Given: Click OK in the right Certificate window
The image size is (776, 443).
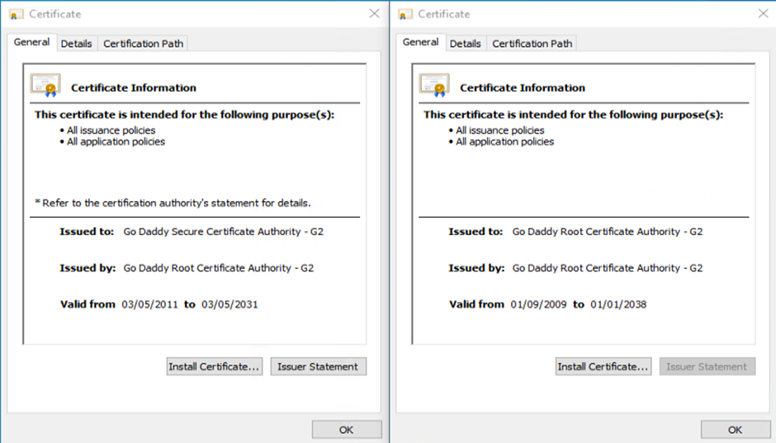Looking at the screenshot, I should 736,430.
